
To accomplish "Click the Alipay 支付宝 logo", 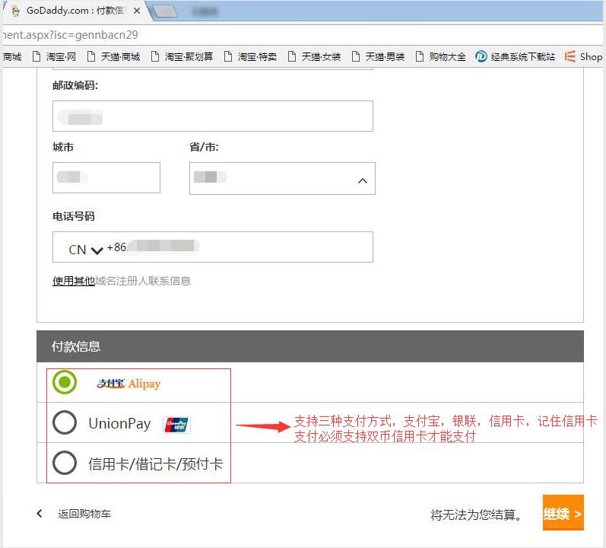I will coord(128,384).
